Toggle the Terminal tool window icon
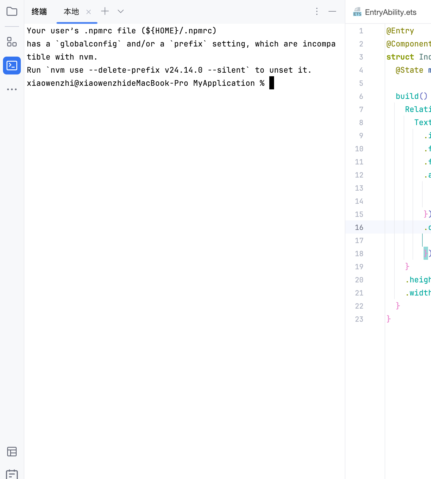 click(12, 66)
